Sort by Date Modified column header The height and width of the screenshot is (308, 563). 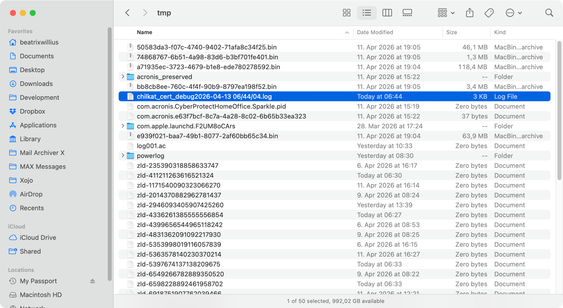click(375, 32)
